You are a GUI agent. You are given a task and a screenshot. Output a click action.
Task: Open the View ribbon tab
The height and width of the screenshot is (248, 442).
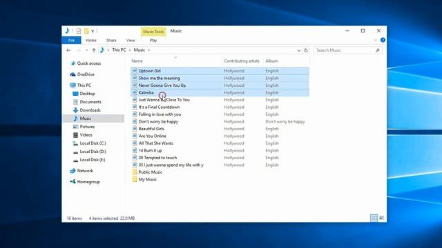point(131,40)
